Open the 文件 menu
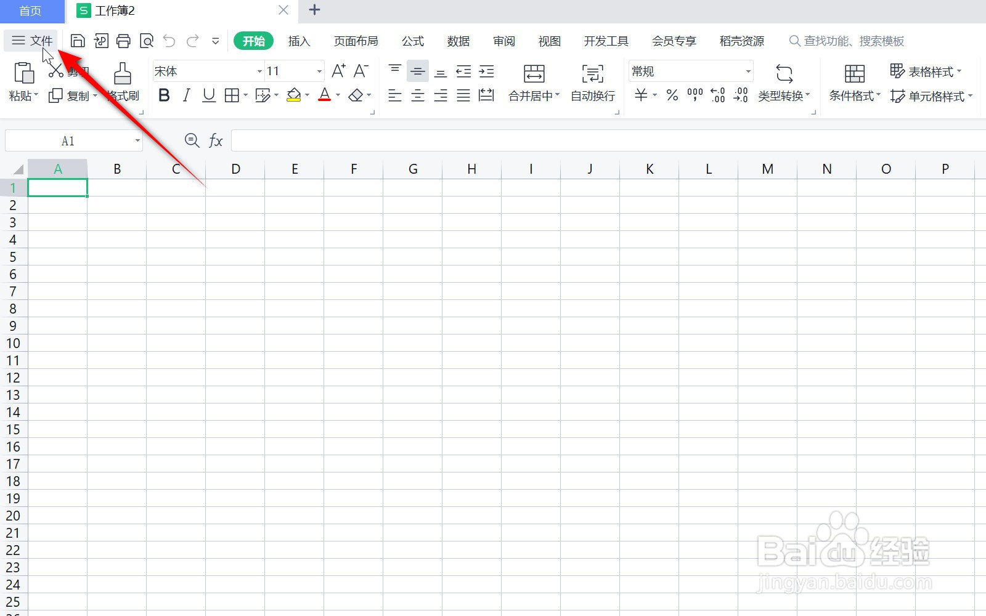986x616 pixels. pyautogui.click(x=31, y=40)
